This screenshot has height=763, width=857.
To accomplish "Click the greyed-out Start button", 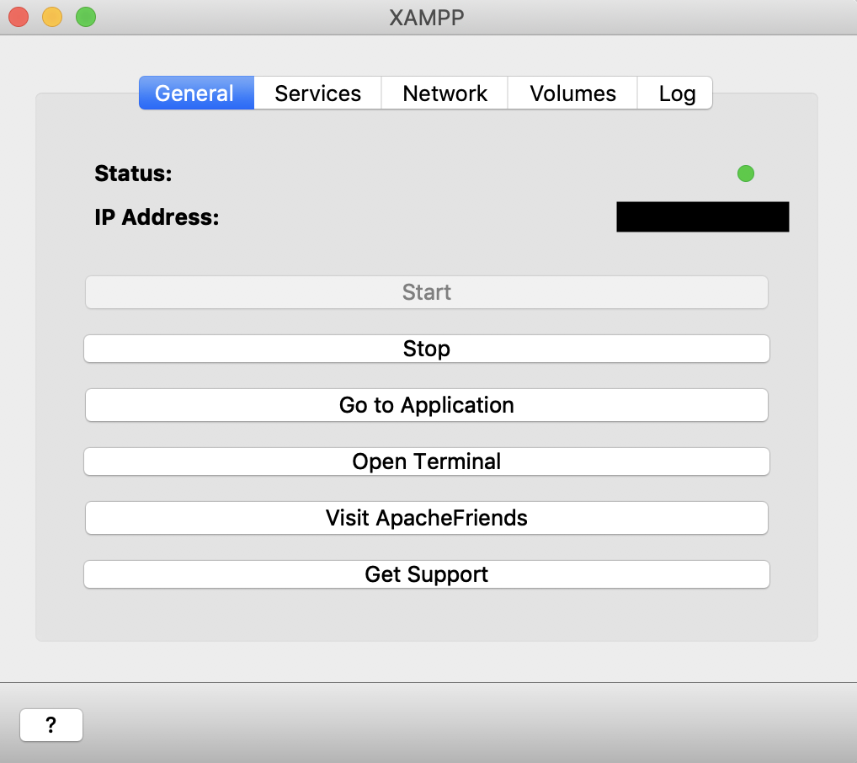I will (426, 292).
